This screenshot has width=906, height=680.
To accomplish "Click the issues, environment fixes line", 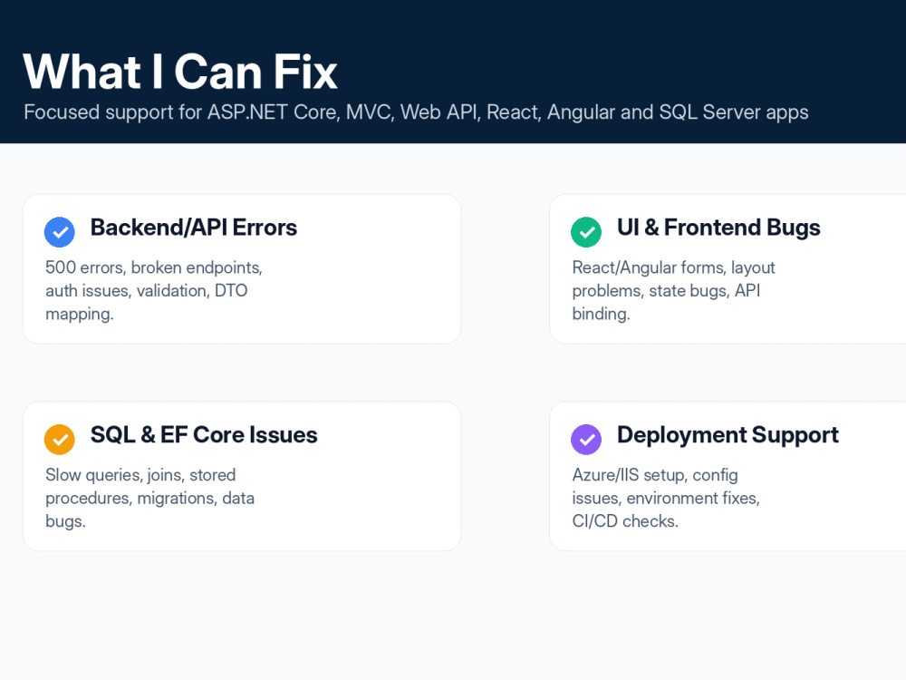I will [666, 499].
